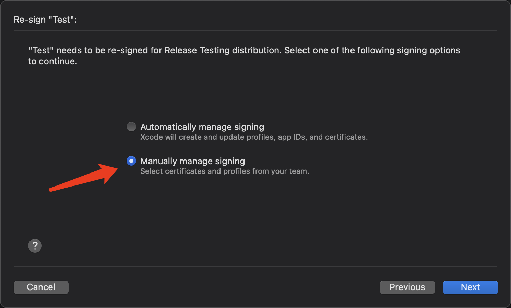
Task: Go back with the Previous button
Action: click(407, 287)
